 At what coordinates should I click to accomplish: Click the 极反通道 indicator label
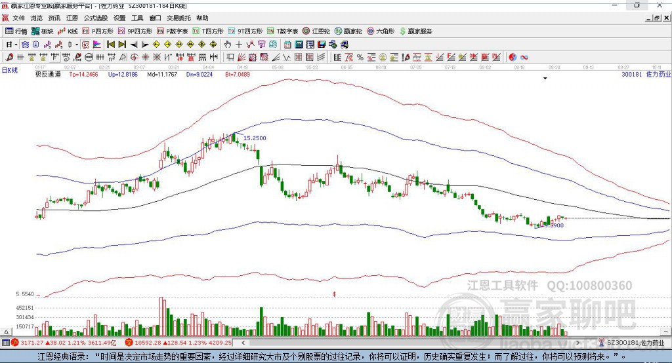click(x=48, y=74)
